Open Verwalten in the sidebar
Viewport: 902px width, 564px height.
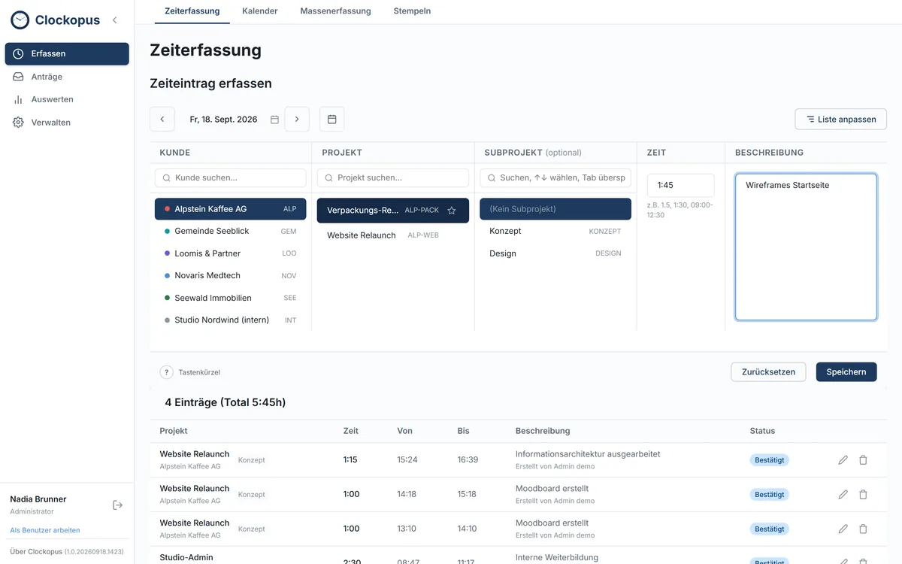(67, 123)
